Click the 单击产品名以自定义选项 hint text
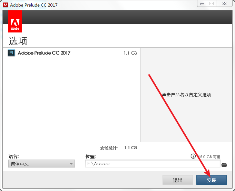This screenshot has height=191, width=235. [x=187, y=95]
